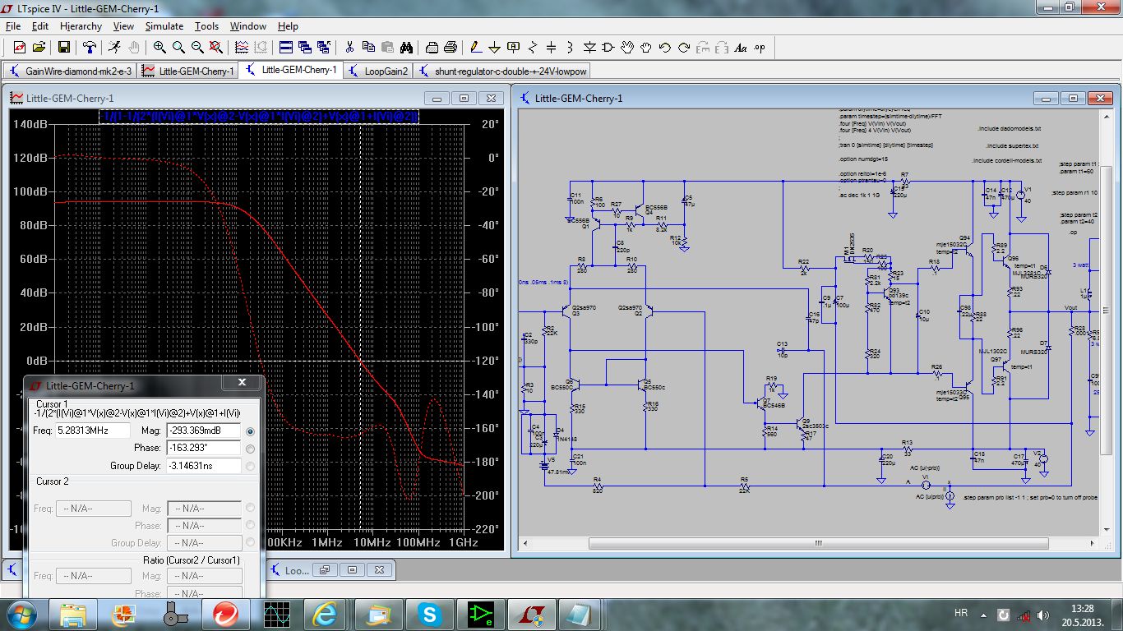Open the Control Panel hammer icon
The width and height of the screenshot is (1123, 631).
pos(90,48)
